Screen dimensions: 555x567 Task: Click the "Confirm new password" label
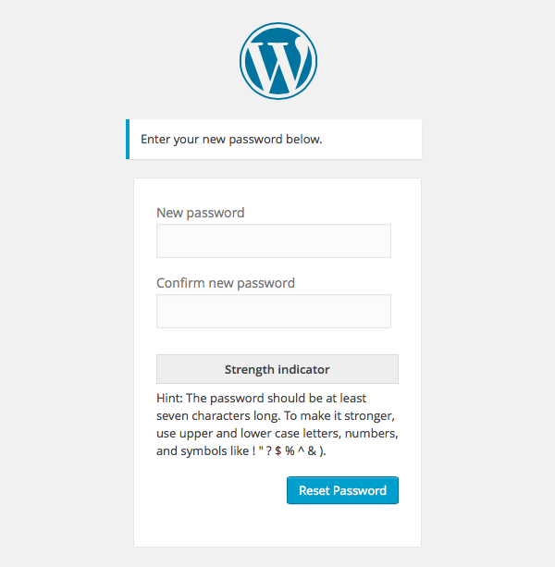226,283
